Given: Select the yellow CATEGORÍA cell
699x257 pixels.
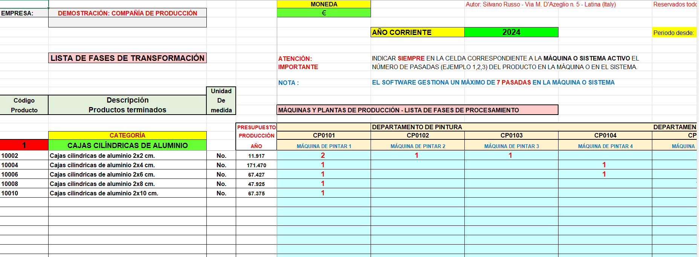Looking at the screenshot, I should tap(127, 135).
